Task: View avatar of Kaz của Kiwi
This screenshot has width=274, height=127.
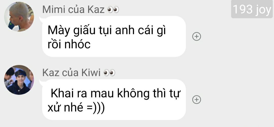Action: [x=19, y=80]
